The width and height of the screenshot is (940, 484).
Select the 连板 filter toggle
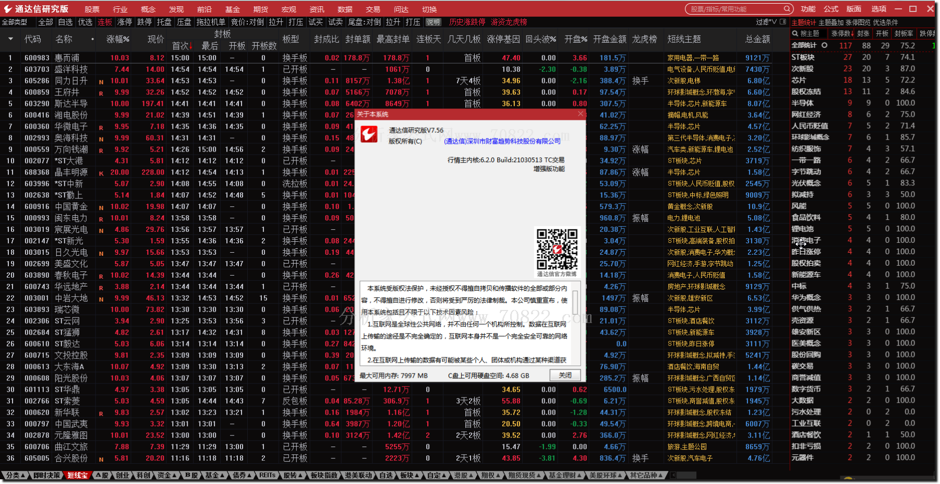point(105,22)
